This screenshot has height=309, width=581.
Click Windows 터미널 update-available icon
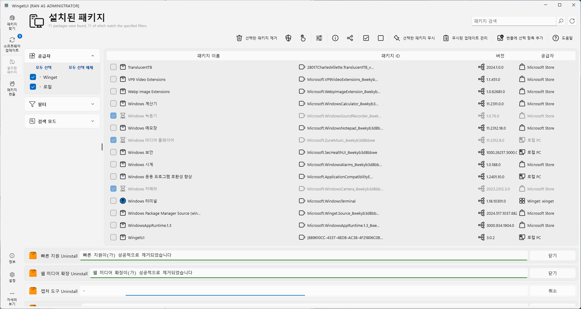point(123,201)
